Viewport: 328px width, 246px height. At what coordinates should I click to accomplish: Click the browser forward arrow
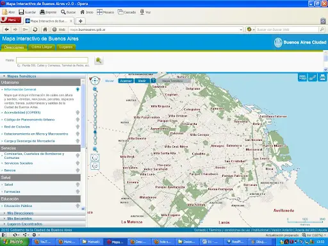pos(15,29)
